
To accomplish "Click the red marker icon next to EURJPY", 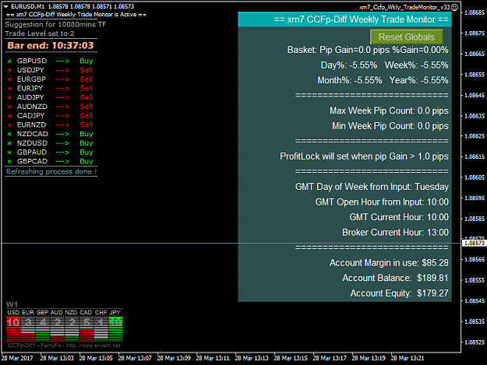I will click(x=9, y=89).
